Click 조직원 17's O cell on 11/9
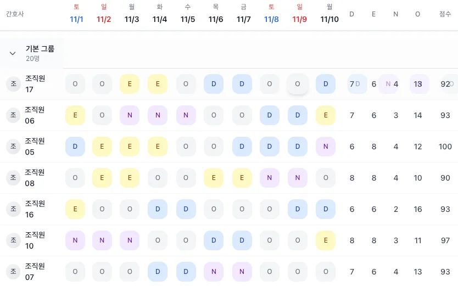The image size is (458, 286). [298, 84]
